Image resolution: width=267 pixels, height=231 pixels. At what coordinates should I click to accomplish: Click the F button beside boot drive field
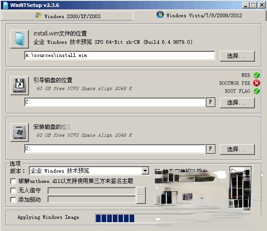point(211,102)
